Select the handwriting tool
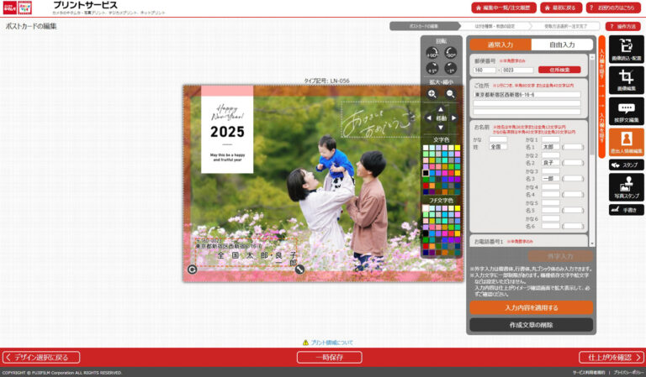646x377 pixels. pos(626,210)
